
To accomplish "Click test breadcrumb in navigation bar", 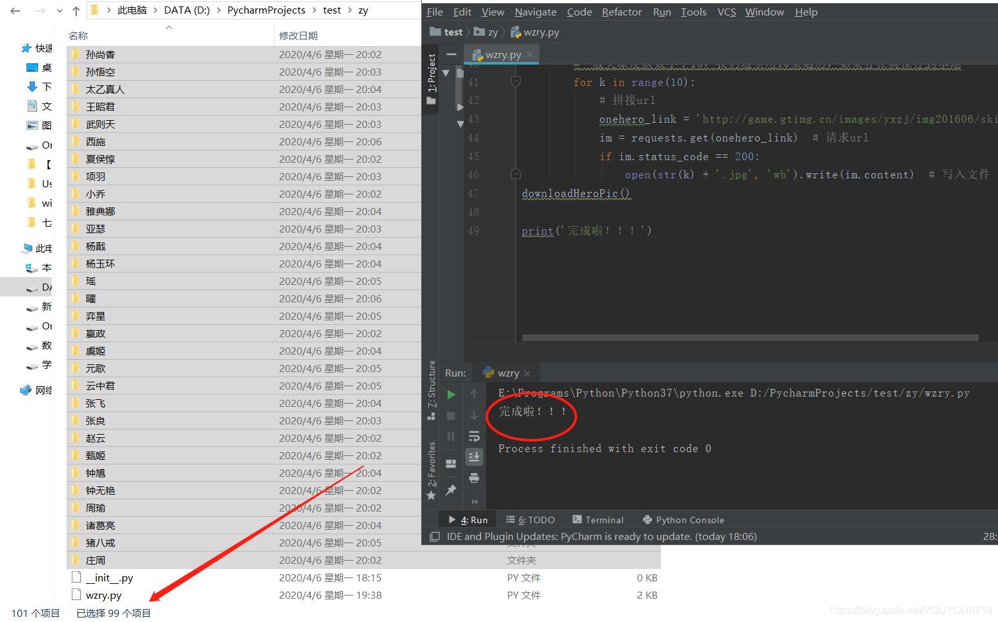I will tap(446, 32).
